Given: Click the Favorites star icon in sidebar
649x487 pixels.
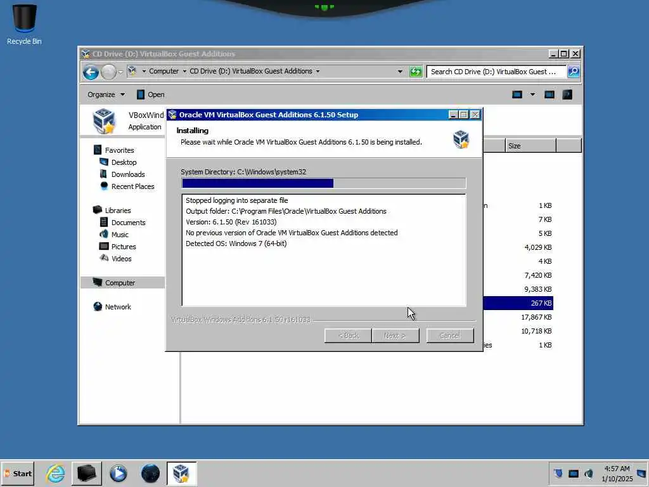Looking at the screenshot, I should coord(98,150).
